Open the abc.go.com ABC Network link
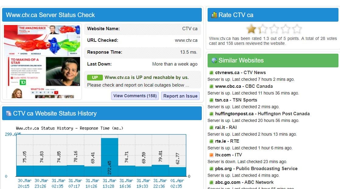Screen dimensions: 340x189 [244, 182]
